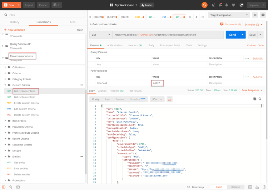
Task: Select HTTP method GET dropdown
Action: point(101,35)
